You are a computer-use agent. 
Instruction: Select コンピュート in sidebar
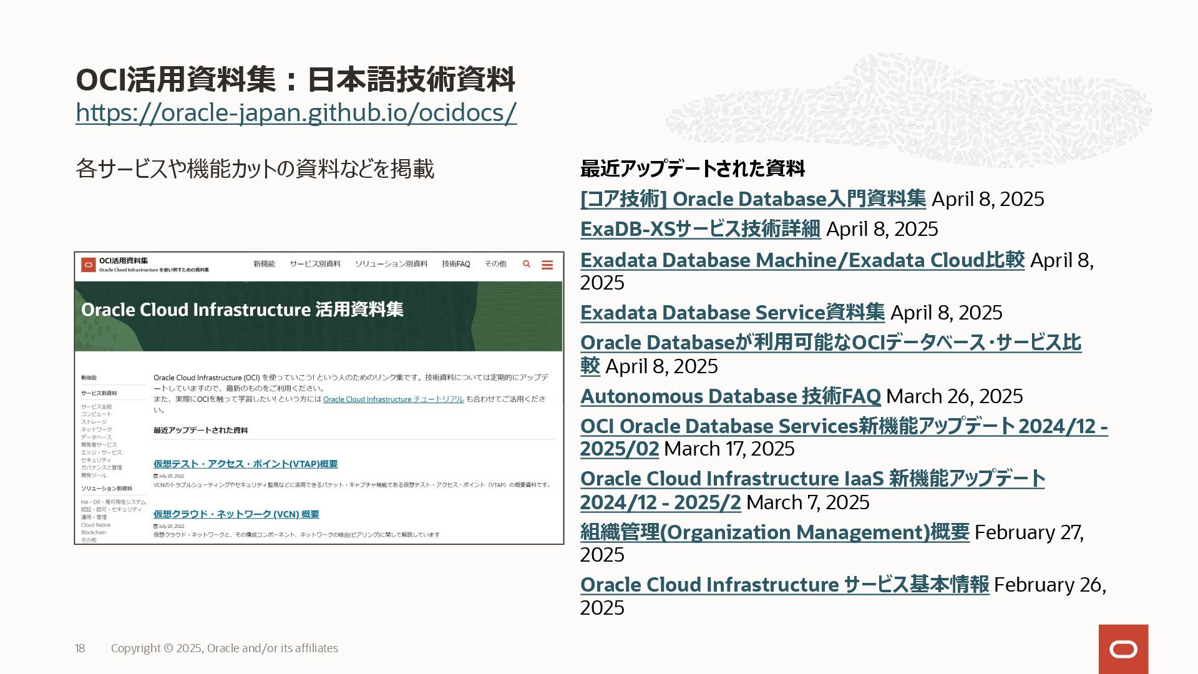[x=96, y=414]
